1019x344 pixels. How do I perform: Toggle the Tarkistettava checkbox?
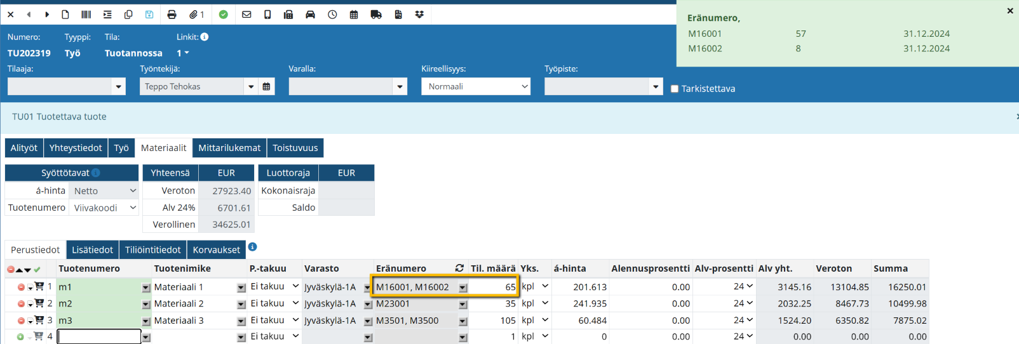pyautogui.click(x=675, y=89)
